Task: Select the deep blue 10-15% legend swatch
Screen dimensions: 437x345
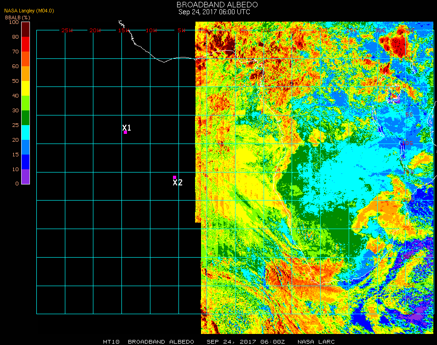Action: (26, 162)
